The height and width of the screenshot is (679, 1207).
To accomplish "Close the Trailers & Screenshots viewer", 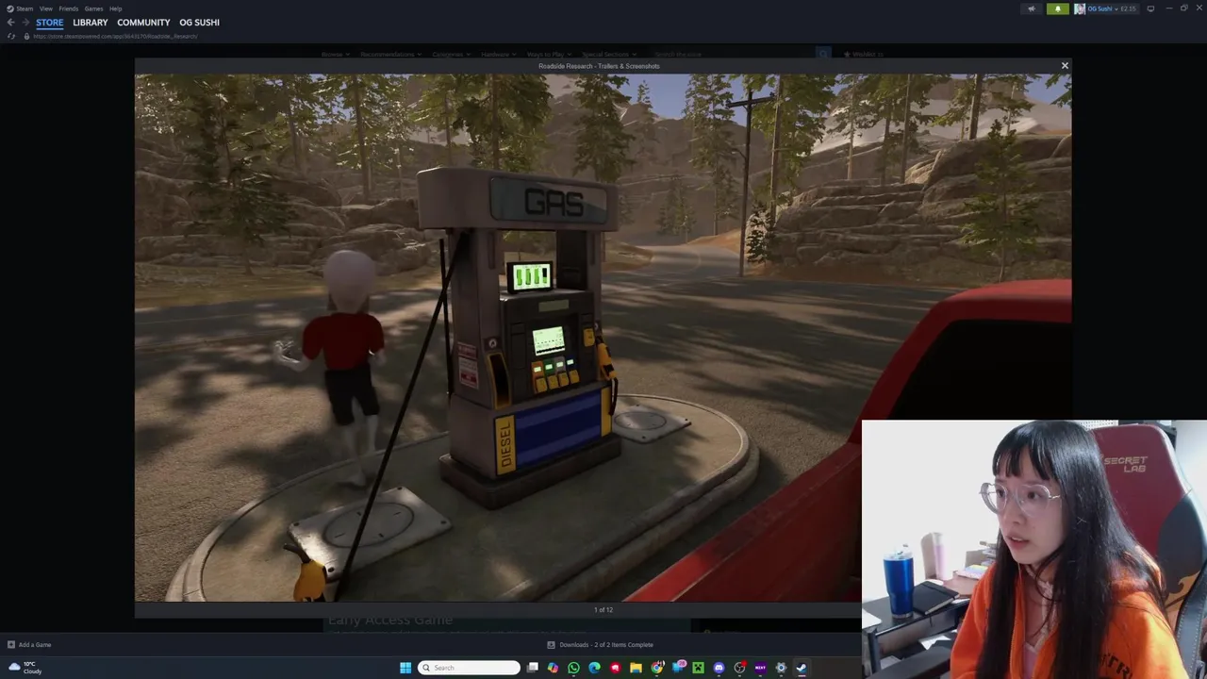I will click(1065, 66).
